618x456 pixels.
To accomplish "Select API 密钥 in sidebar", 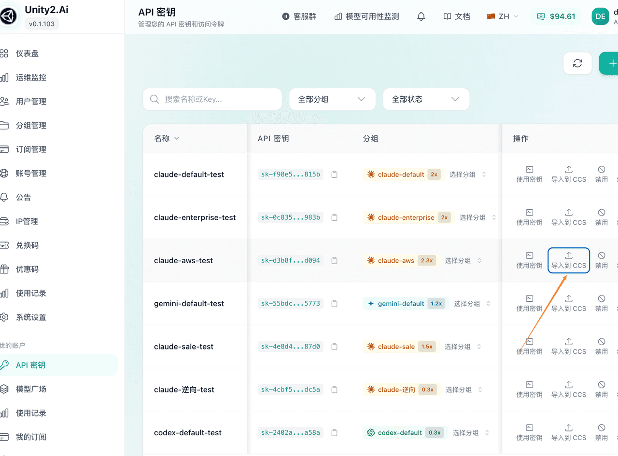I will click(58, 365).
